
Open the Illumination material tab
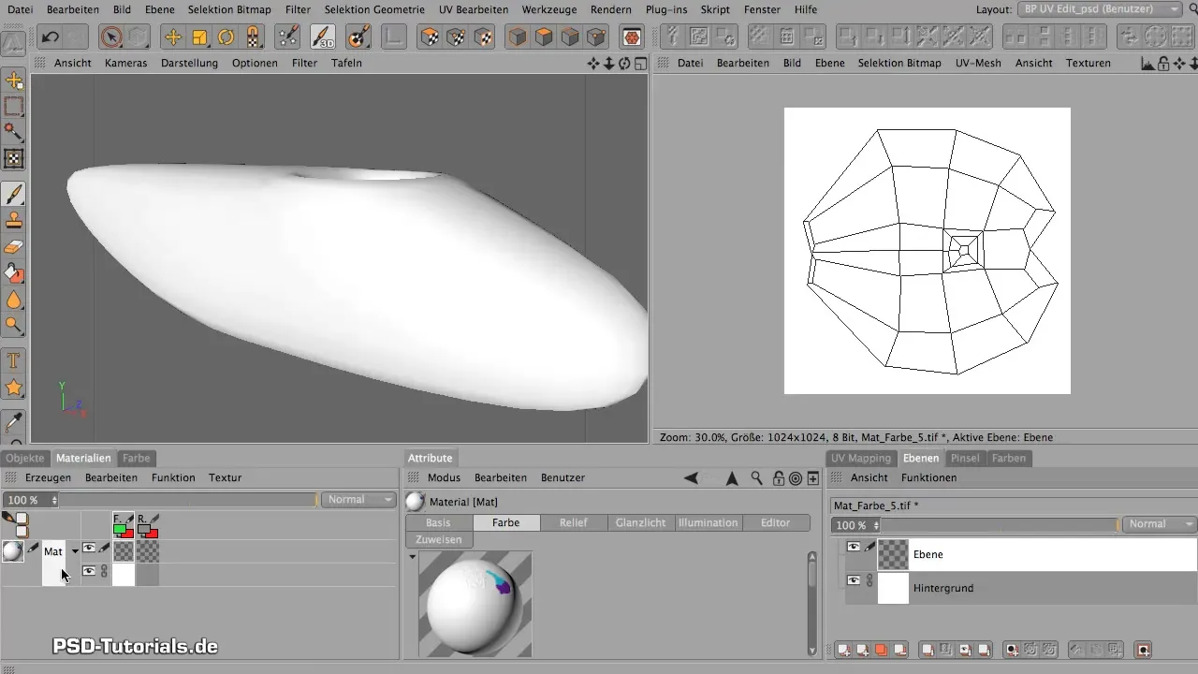[709, 522]
